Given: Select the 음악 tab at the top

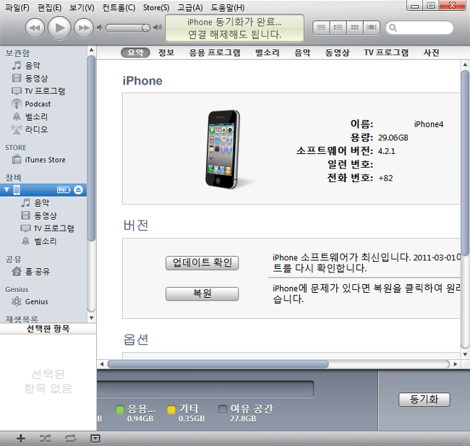Looking at the screenshot, I should (x=302, y=53).
